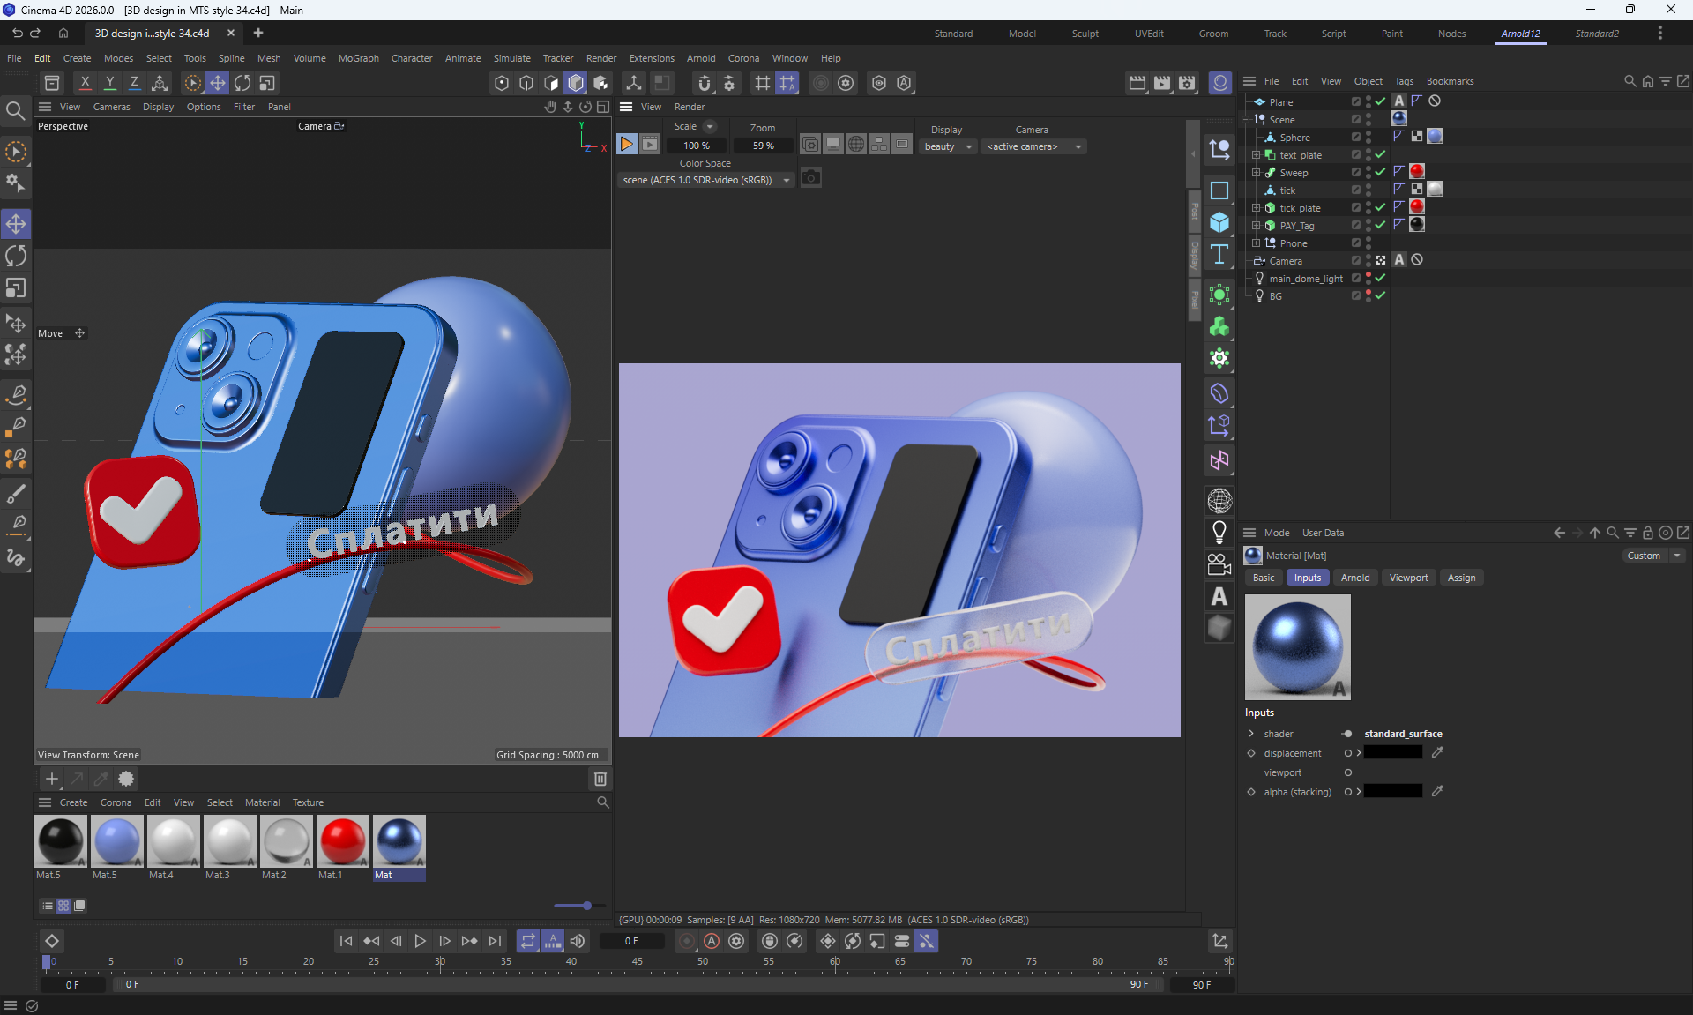Expand the text_plate object hierarchy
The width and height of the screenshot is (1693, 1015).
point(1256,155)
